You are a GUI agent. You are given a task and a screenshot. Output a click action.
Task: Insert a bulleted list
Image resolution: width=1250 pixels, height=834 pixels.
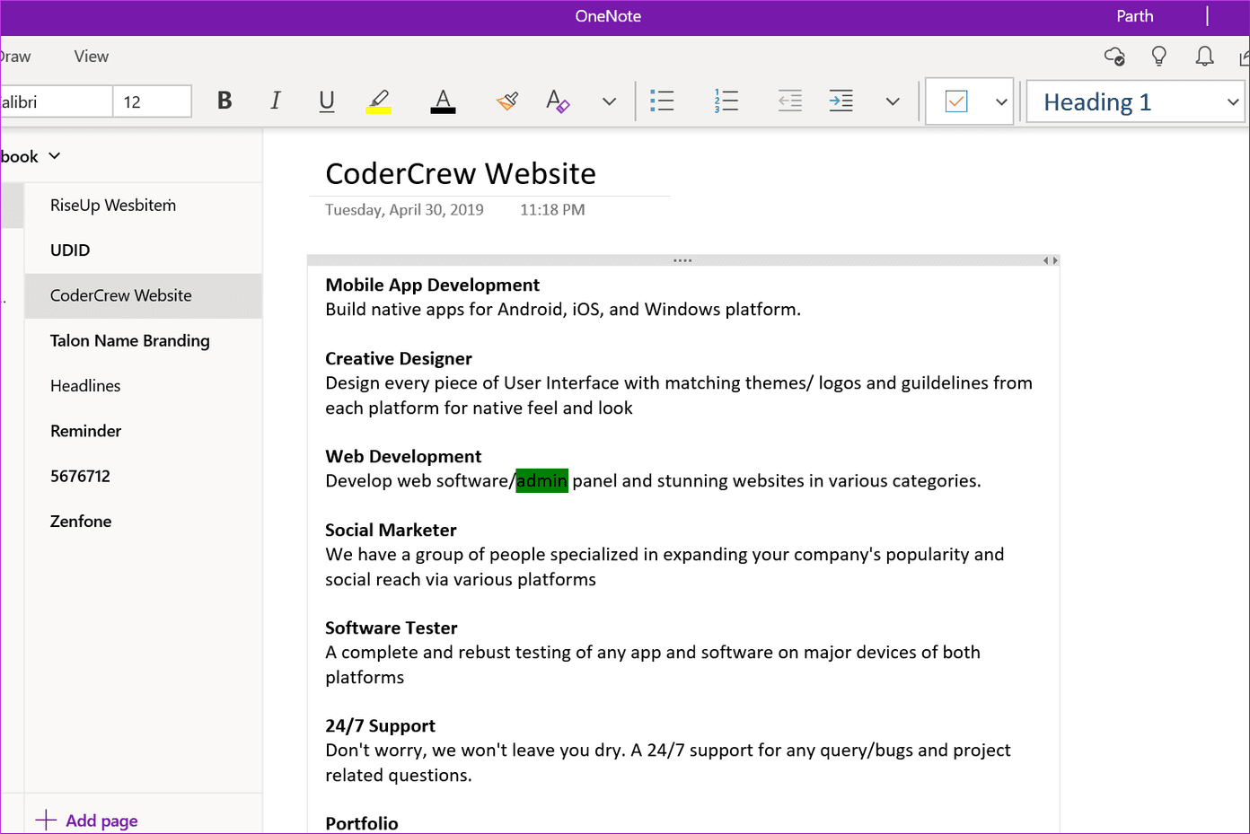coord(662,101)
